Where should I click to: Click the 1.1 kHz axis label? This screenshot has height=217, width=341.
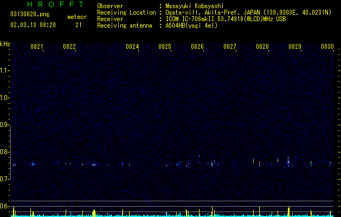click(5, 71)
